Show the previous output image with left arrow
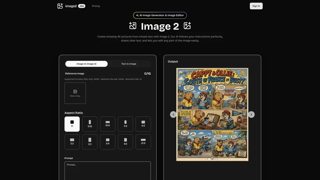This screenshot has width=320, height=180. (x=173, y=114)
